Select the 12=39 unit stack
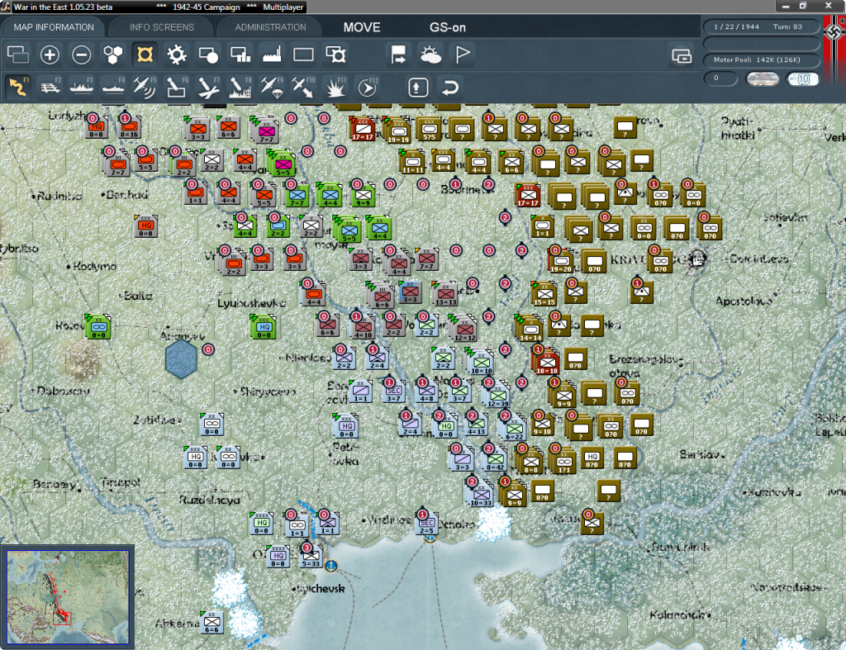846x650 pixels. (497, 396)
